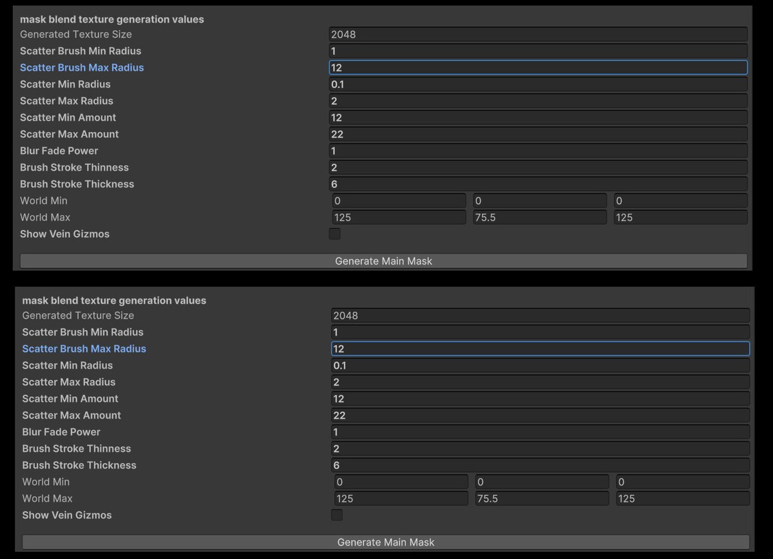The height and width of the screenshot is (559, 773).
Task: Edit Brush Stroke Thinness field, bottom panel
Action: (x=540, y=449)
